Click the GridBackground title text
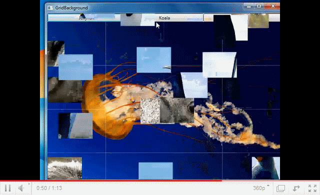The image size is (320, 195). tap(71, 8)
